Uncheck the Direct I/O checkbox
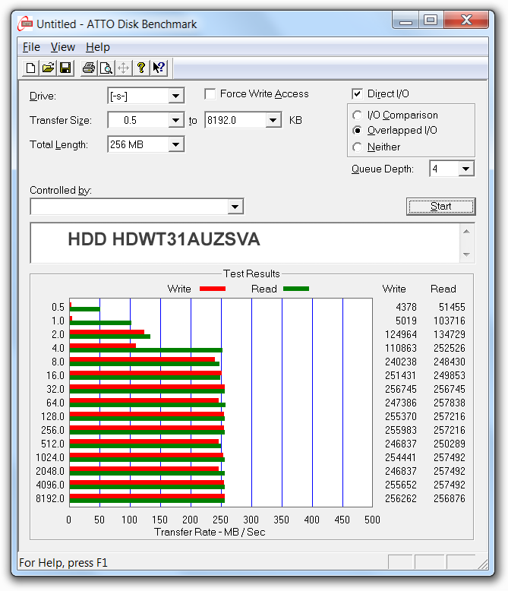The height and width of the screenshot is (591, 508). (357, 94)
